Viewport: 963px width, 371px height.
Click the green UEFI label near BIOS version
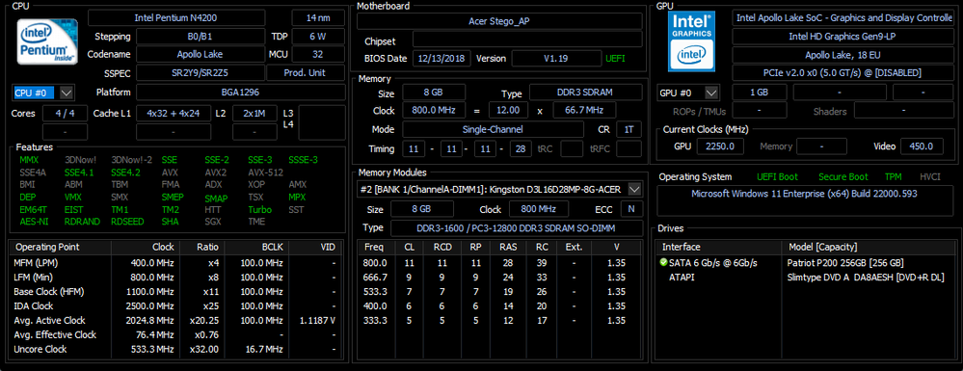[x=615, y=59]
